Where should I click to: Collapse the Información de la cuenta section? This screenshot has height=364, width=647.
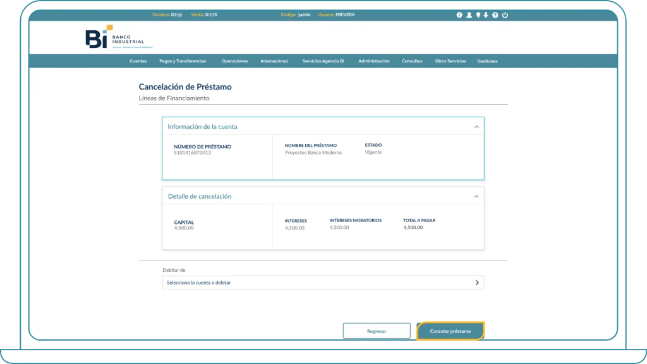point(476,127)
